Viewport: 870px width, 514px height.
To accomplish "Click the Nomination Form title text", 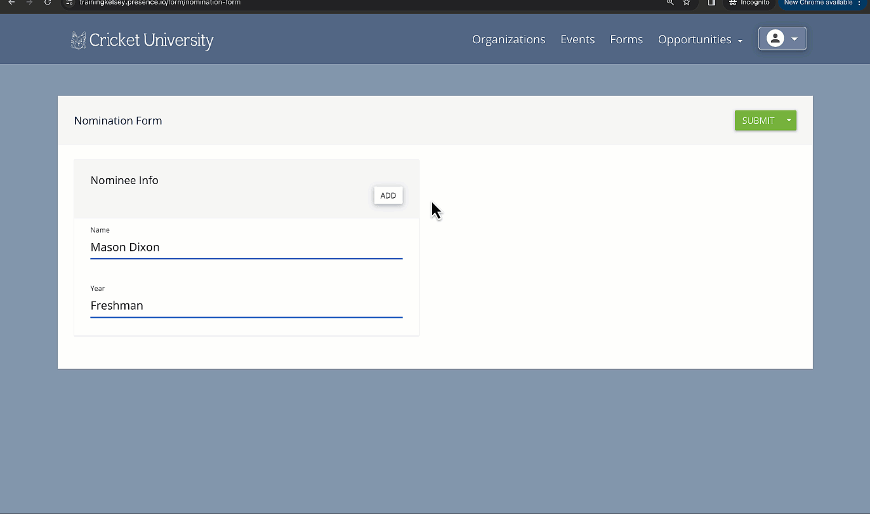I will [x=118, y=121].
